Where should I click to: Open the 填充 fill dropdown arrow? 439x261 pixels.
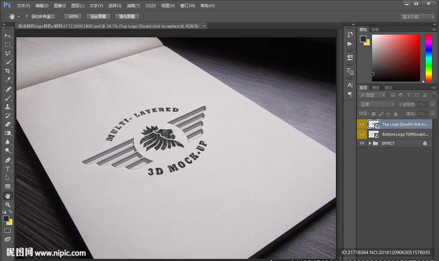point(433,114)
